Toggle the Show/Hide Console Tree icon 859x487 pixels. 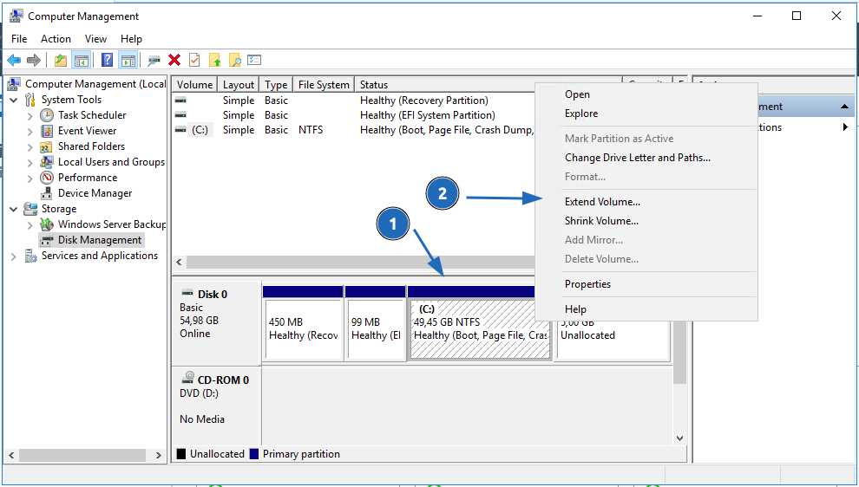pos(82,60)
